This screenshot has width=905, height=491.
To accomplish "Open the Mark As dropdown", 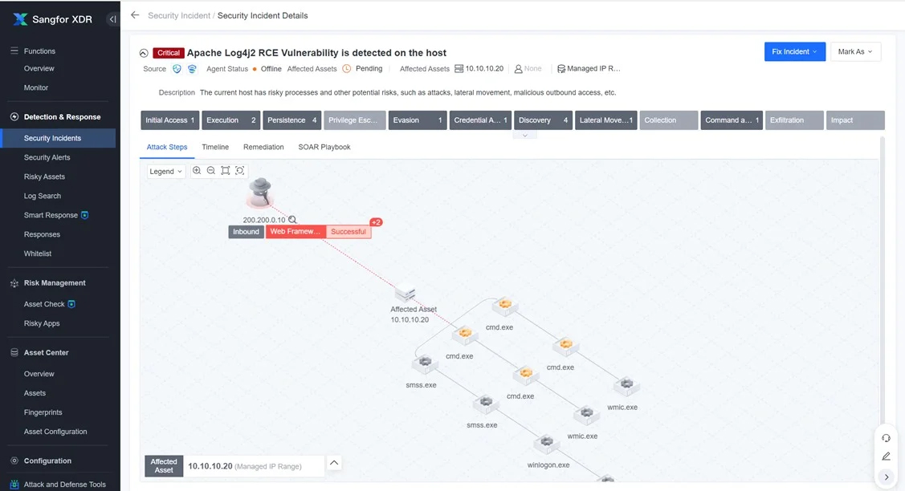I will point(855,52).
